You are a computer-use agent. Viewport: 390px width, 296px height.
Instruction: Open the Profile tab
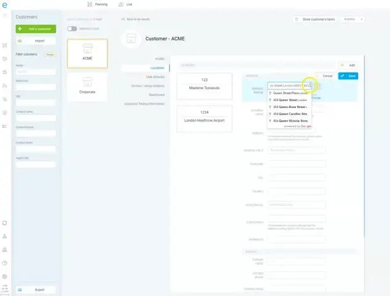(160, 59)
